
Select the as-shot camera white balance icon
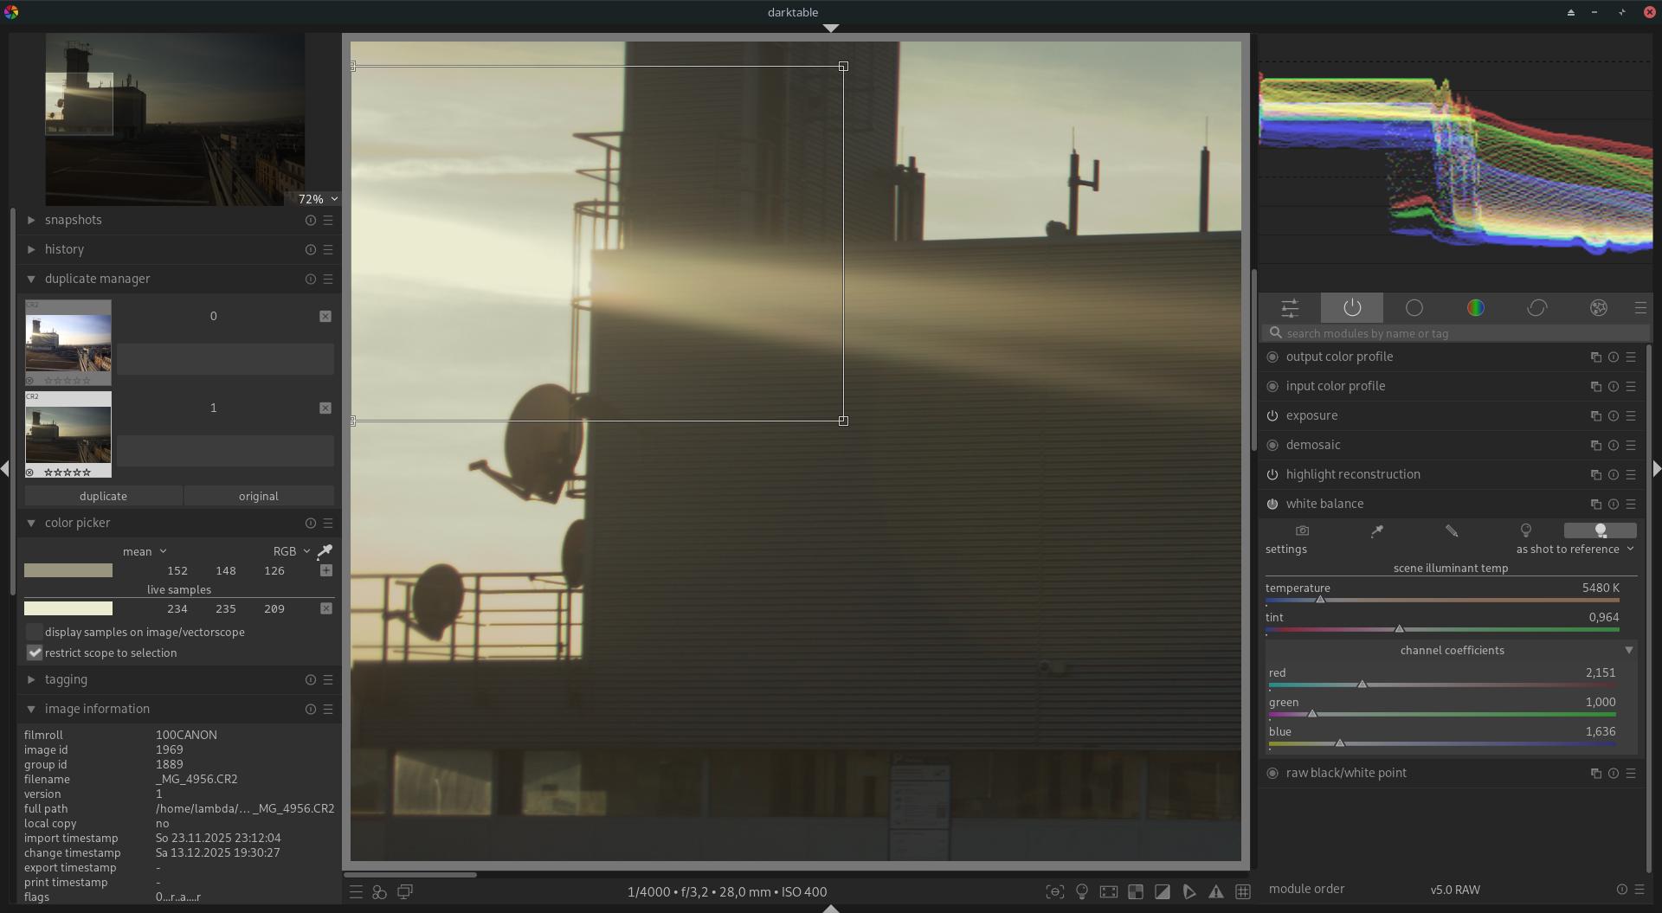pos(1302,531)
